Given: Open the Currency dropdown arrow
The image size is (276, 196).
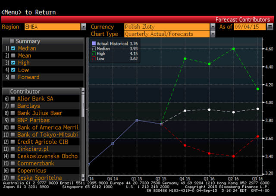Looking at the screenshot, I should pyautogui.click(x=213, y=27).
